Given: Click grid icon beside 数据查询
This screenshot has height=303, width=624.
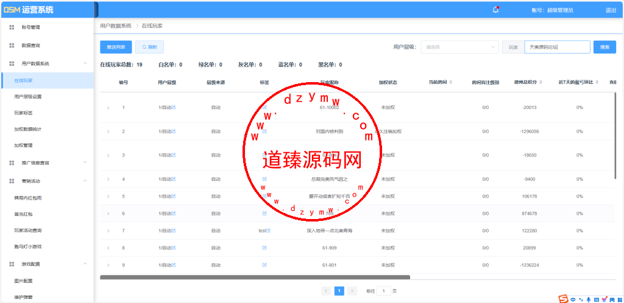Looking at the screenshot, I should tap(12, 46).
